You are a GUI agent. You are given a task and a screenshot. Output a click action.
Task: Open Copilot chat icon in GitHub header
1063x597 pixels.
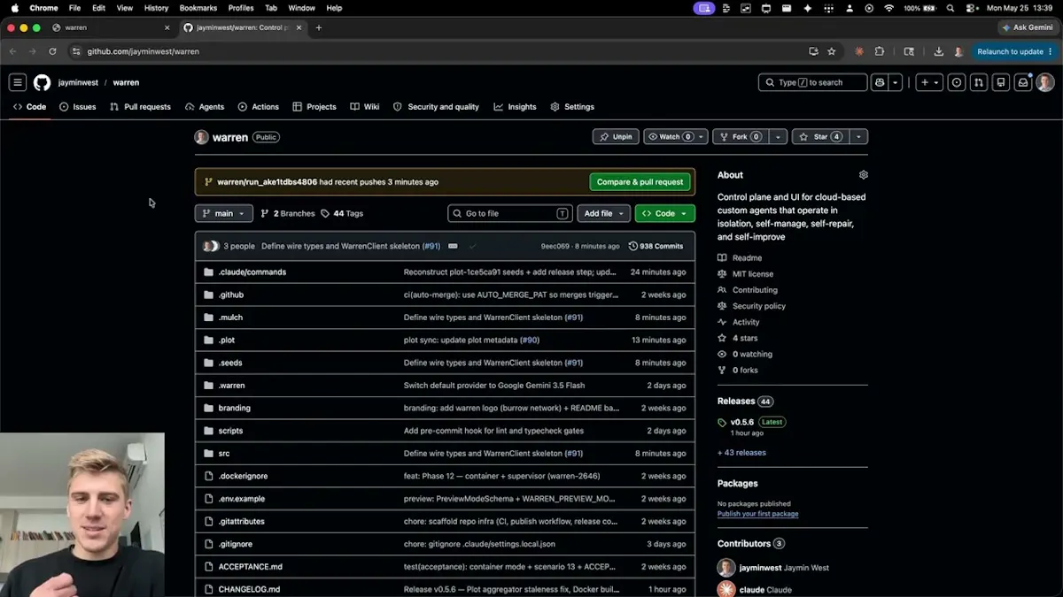pos(880,82)
